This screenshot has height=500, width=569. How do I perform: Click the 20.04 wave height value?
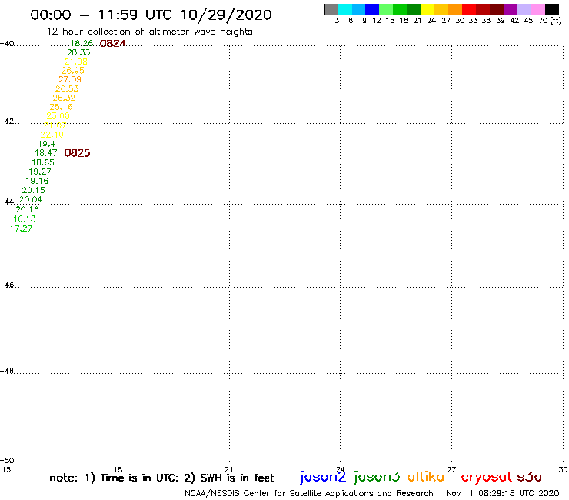pyautogui.click(x=31, y=199)
